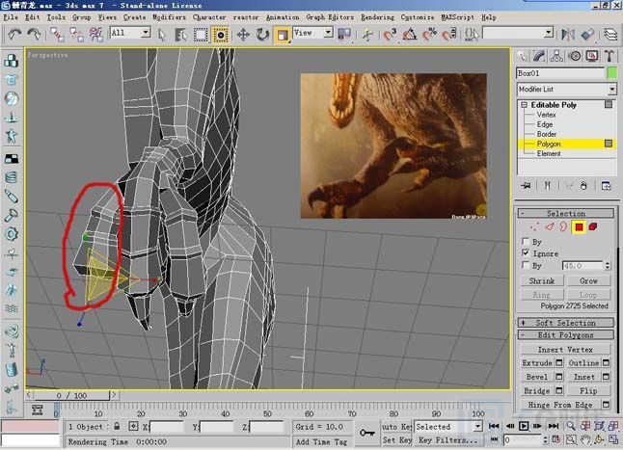Viewport: 623px width, 450px height.
Task: Click the Box01 object name field
Action: click(560, 73)
